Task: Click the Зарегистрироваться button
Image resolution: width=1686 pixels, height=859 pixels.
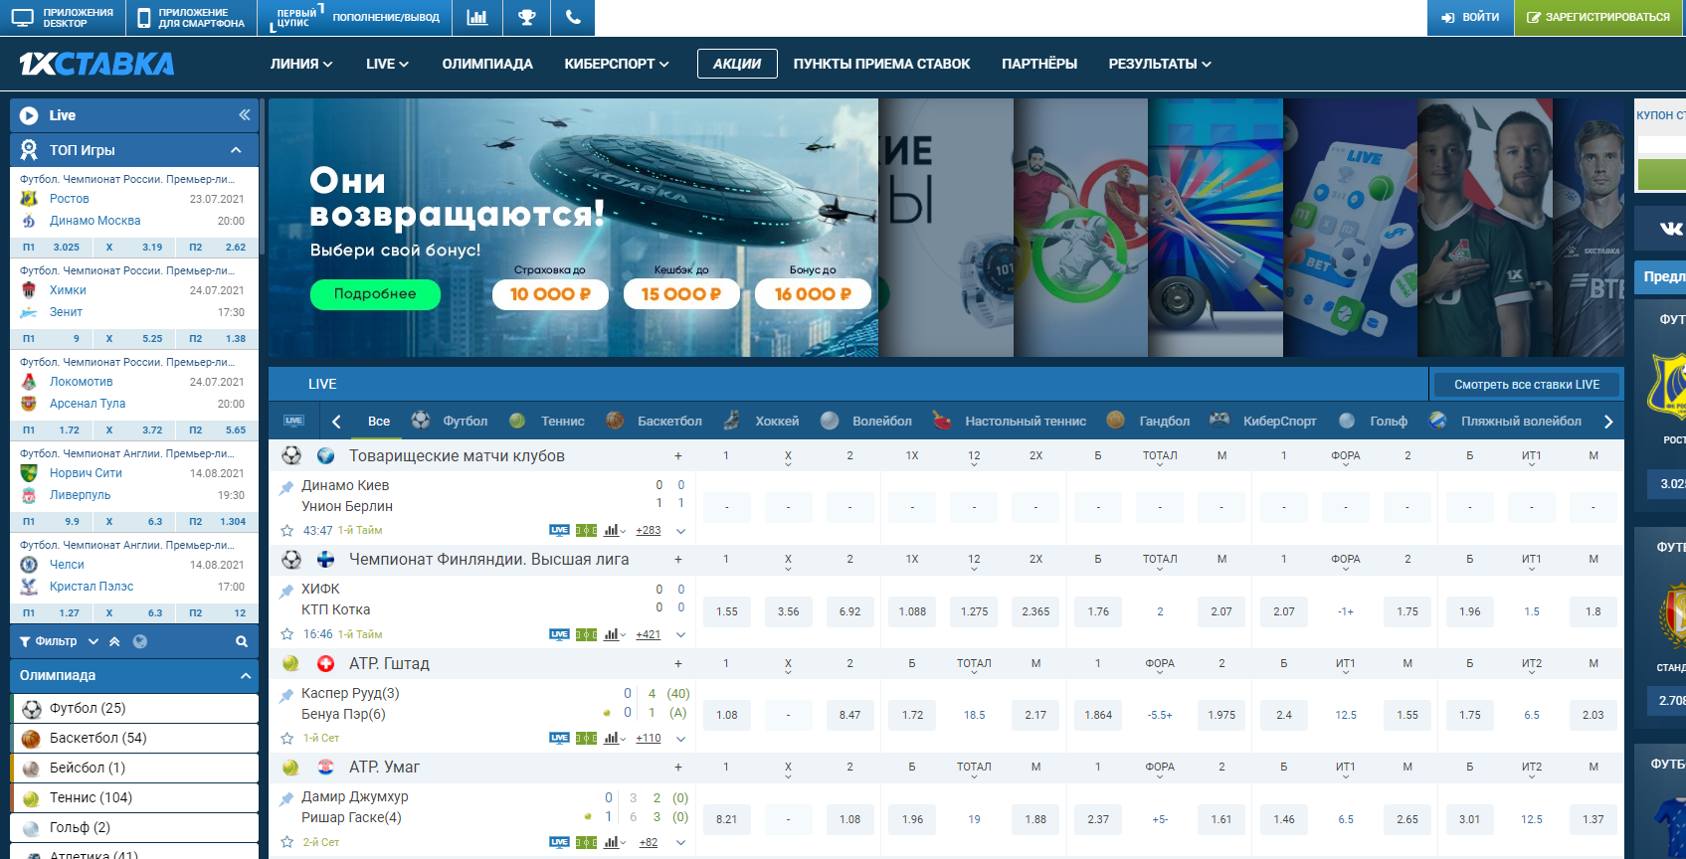Action: (x=1599, y=17)
